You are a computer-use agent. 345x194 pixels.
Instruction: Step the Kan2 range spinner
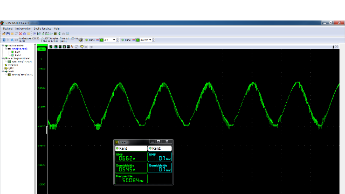[153, 40]
